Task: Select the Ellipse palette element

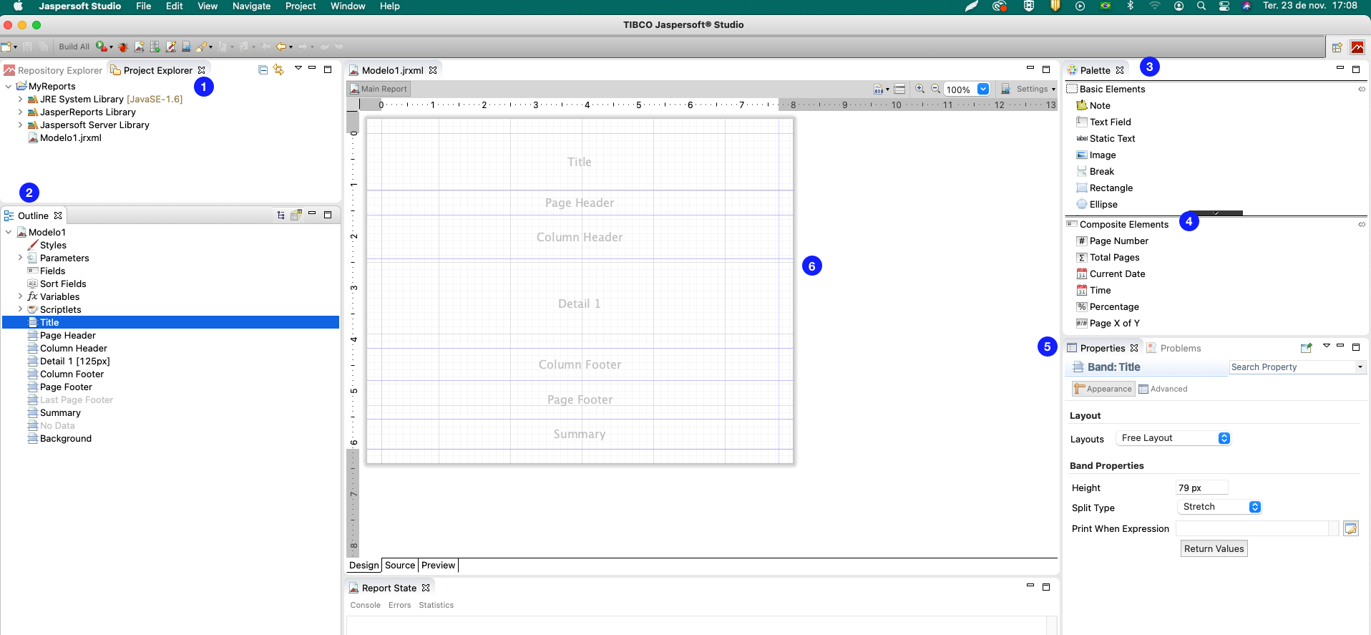Action: (x=1097, y=204)
